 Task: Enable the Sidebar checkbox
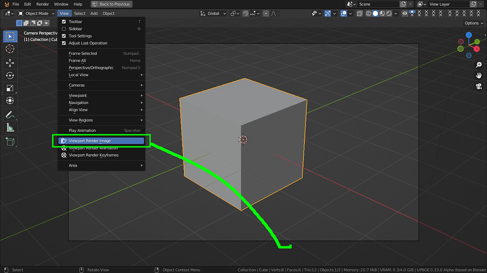click(x=64, y=29)
